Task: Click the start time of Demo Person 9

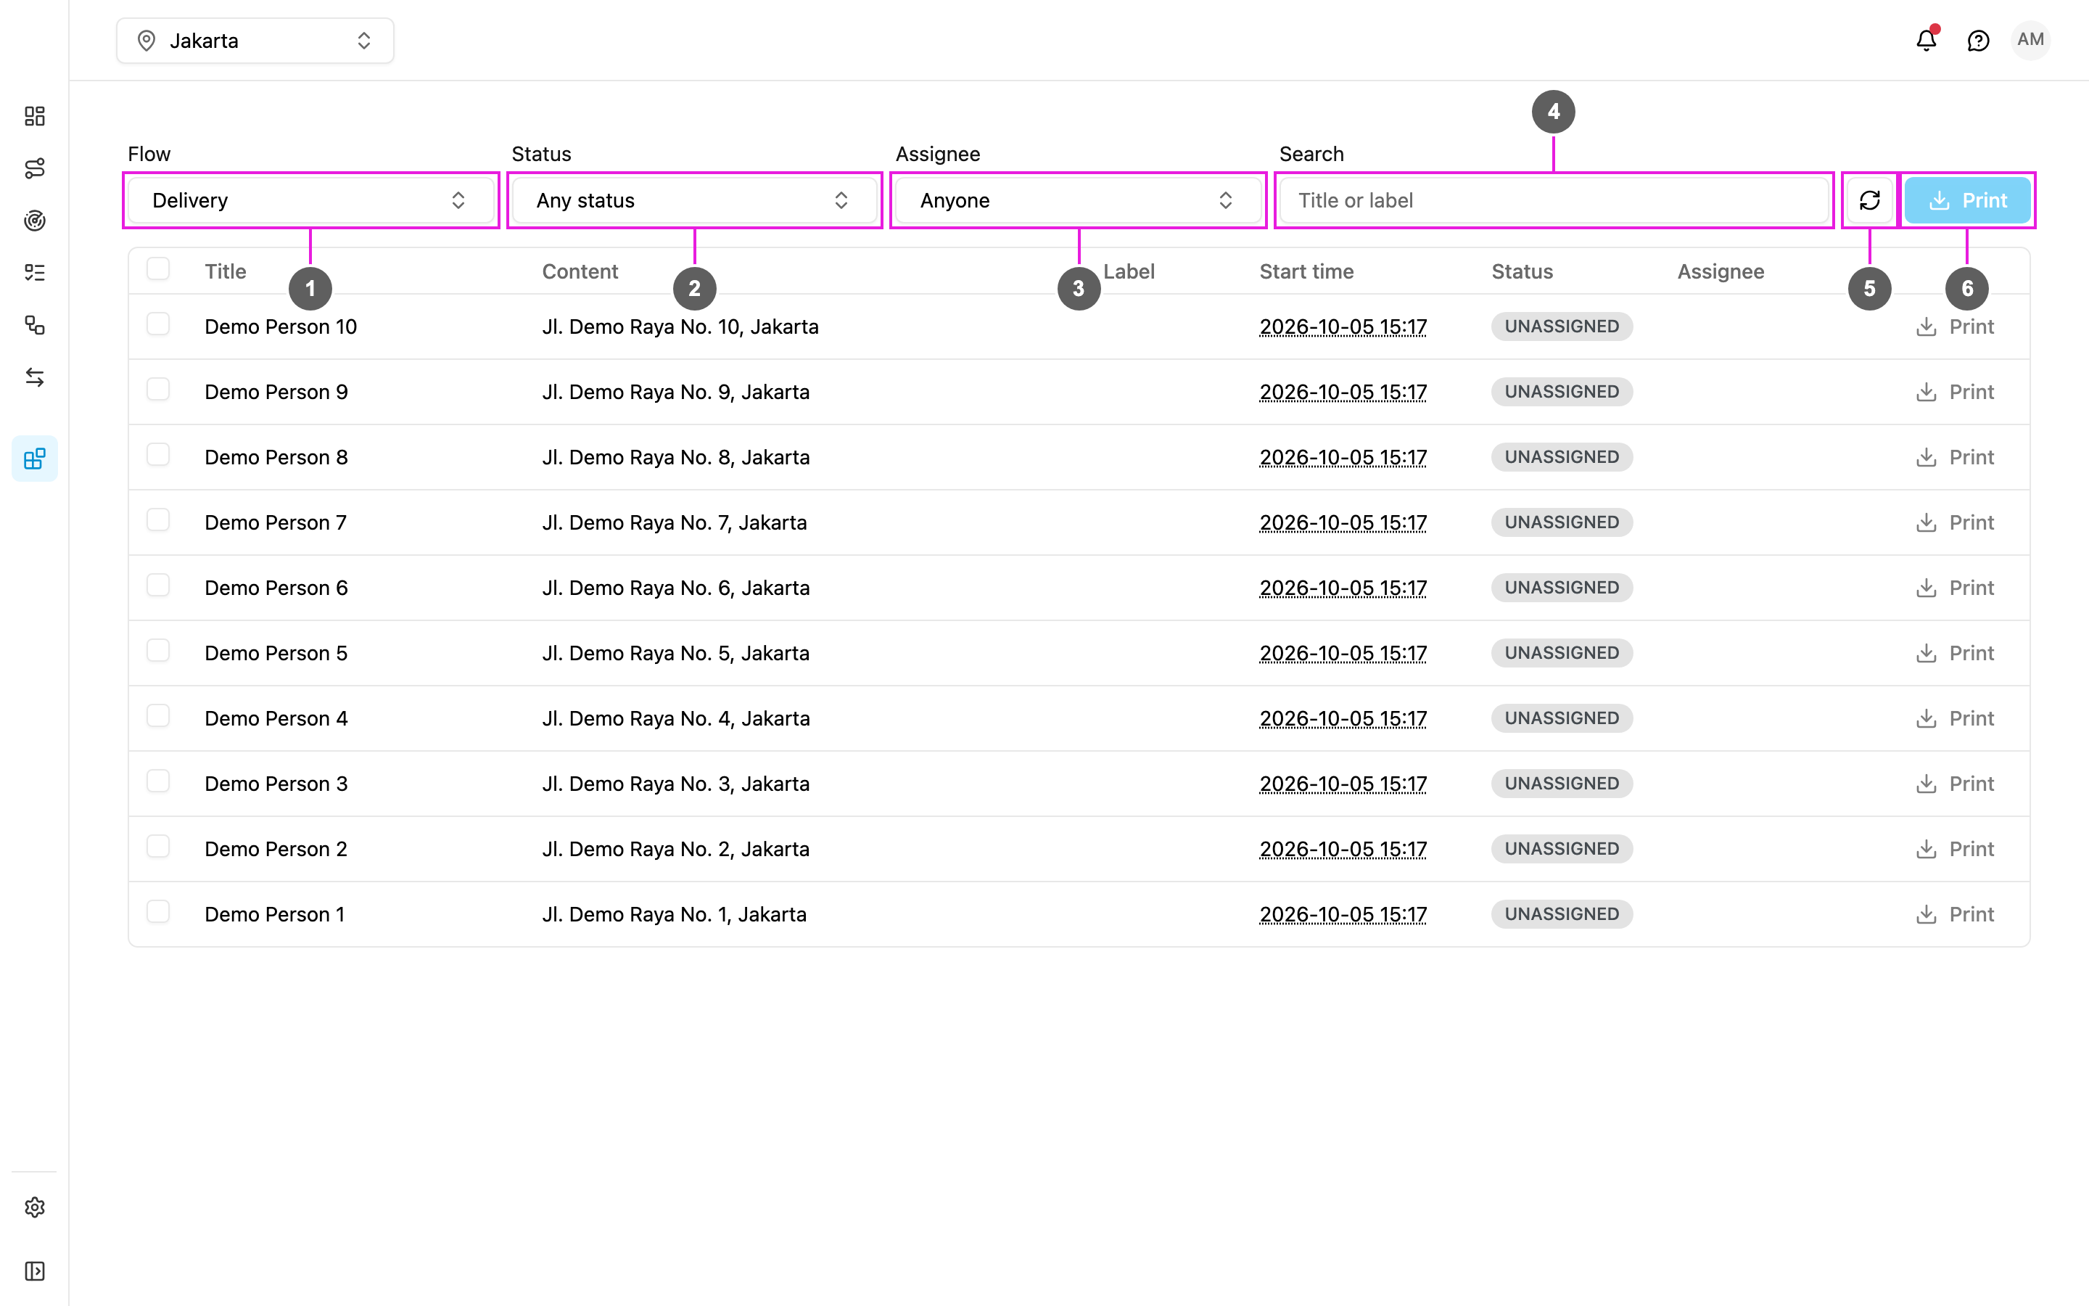Action: (1343, 392)
